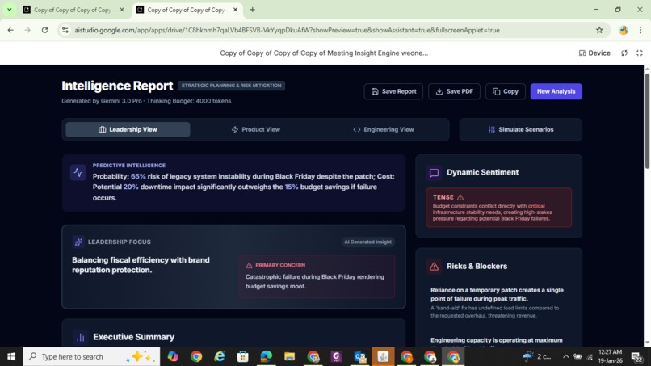This screenshot has height=366, width=651.
Task: Open Chrome three-dot menu
Action: coord(640,30)
